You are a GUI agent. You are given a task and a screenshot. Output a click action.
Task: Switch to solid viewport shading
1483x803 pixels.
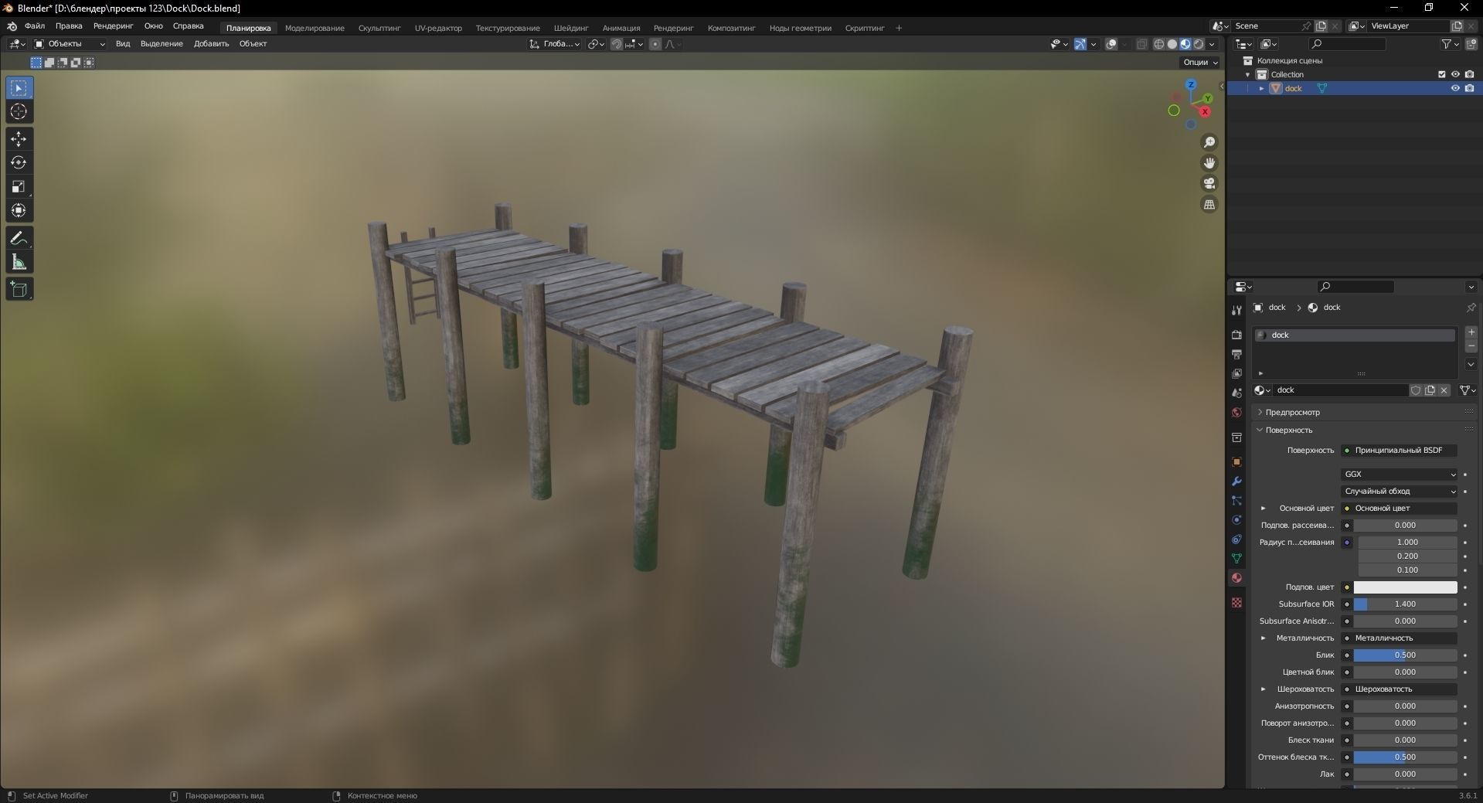pyautogui.click(x=1172, y=44)
